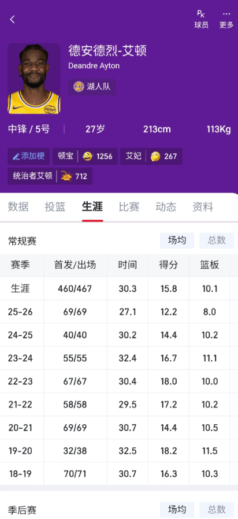Select 场均 for 季后赛 stats
This screenshot has height=519, width=238.
click(177, 510)
